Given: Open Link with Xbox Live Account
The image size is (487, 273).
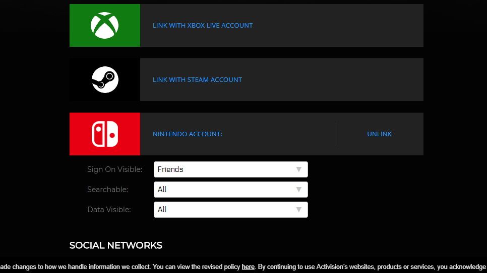Looking at the screenshot, I should coord(203,26).
